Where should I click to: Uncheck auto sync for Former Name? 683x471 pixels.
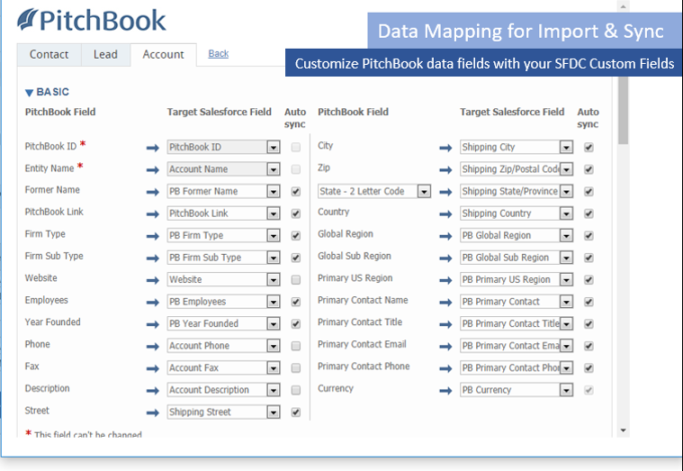pos(296,191)
